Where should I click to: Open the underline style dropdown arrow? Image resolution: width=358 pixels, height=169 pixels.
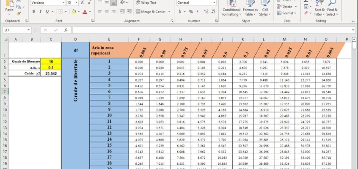coord(52,12)
